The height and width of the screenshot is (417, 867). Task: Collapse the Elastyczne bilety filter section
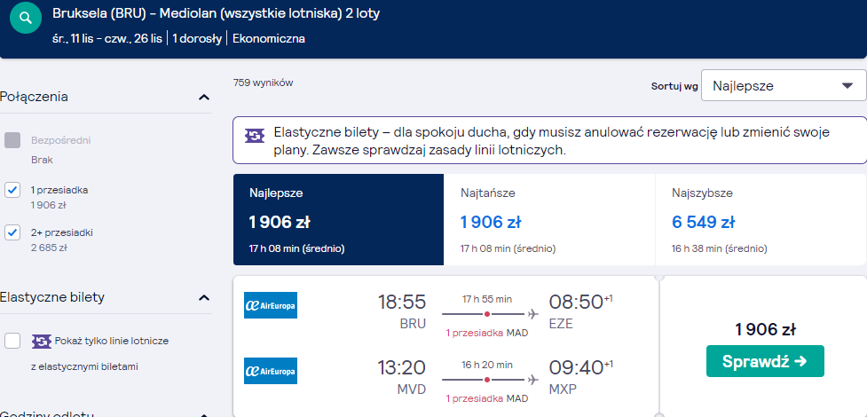coord(204,297)
